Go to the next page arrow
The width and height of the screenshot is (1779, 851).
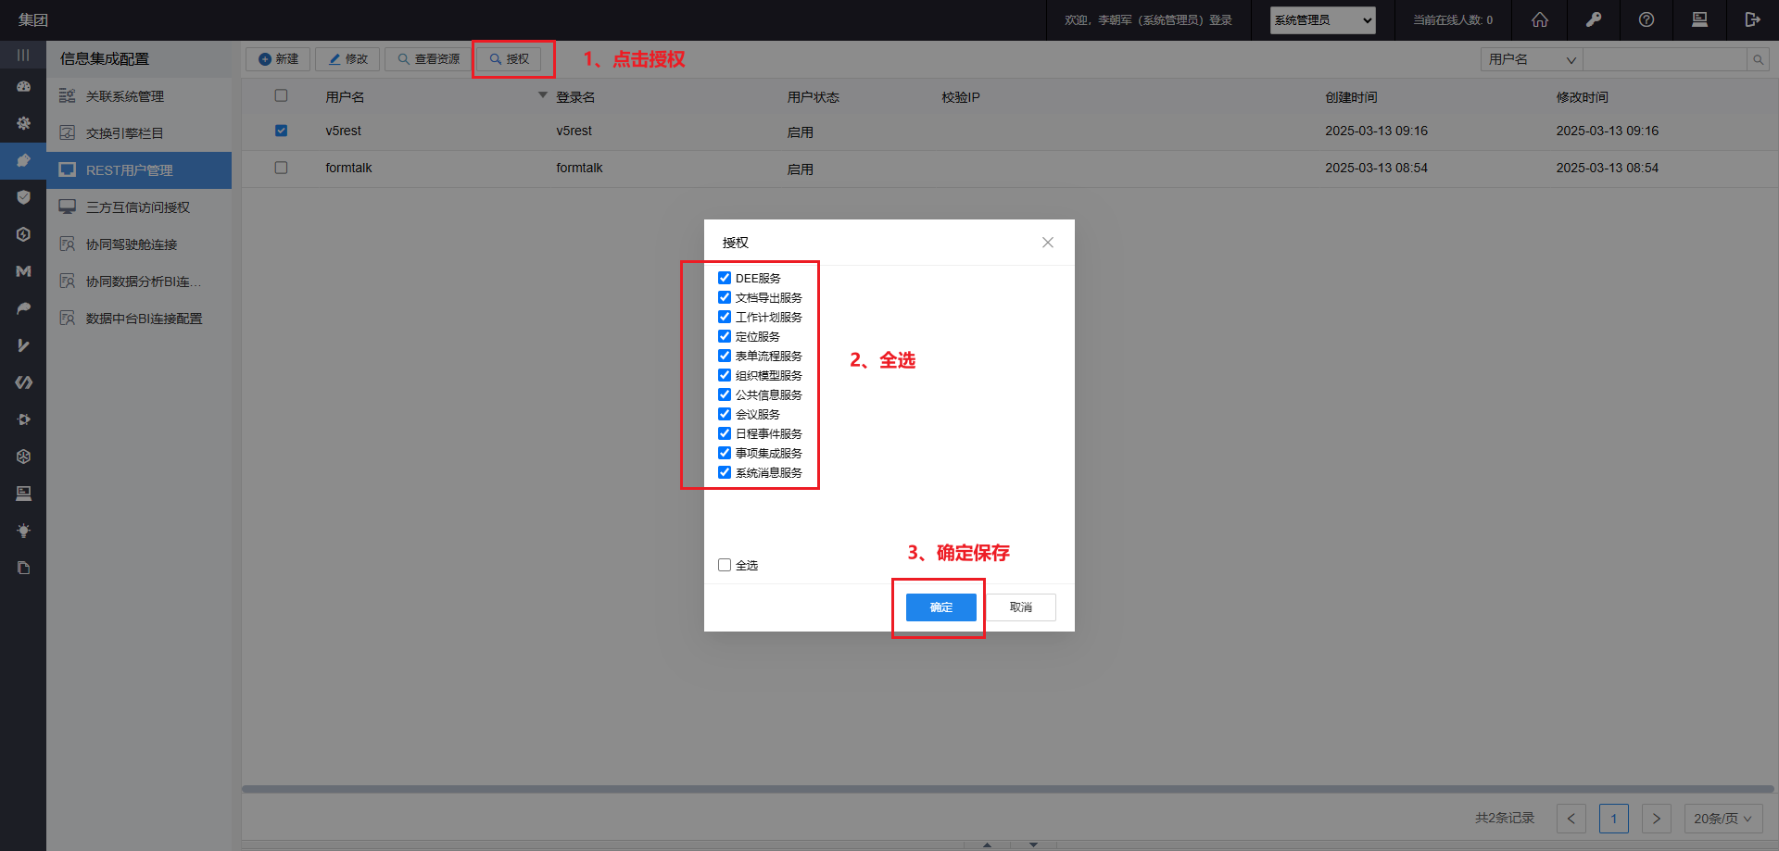[x=1657, y=819]
